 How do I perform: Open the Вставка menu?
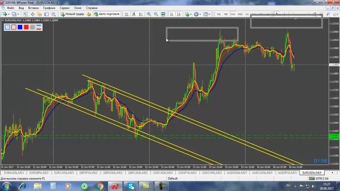[x=33, y=8]
